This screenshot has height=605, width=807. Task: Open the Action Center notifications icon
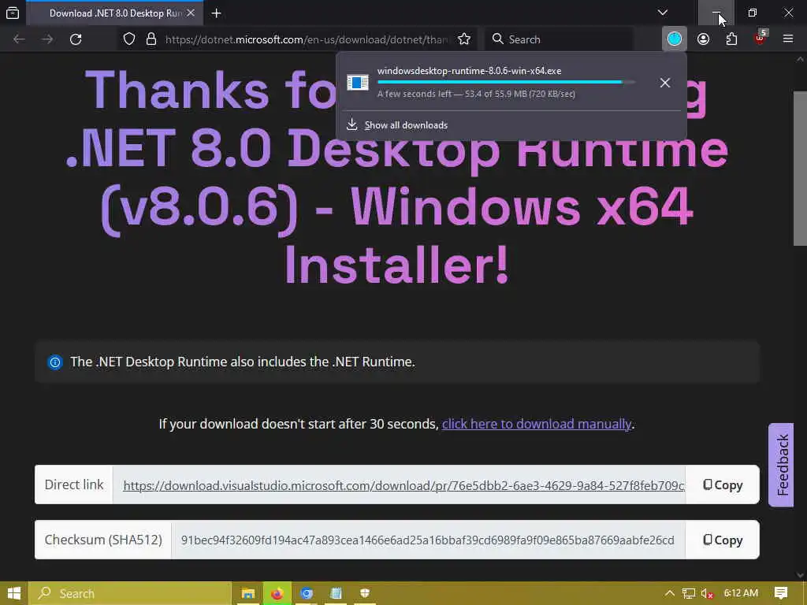pos(781,593)
